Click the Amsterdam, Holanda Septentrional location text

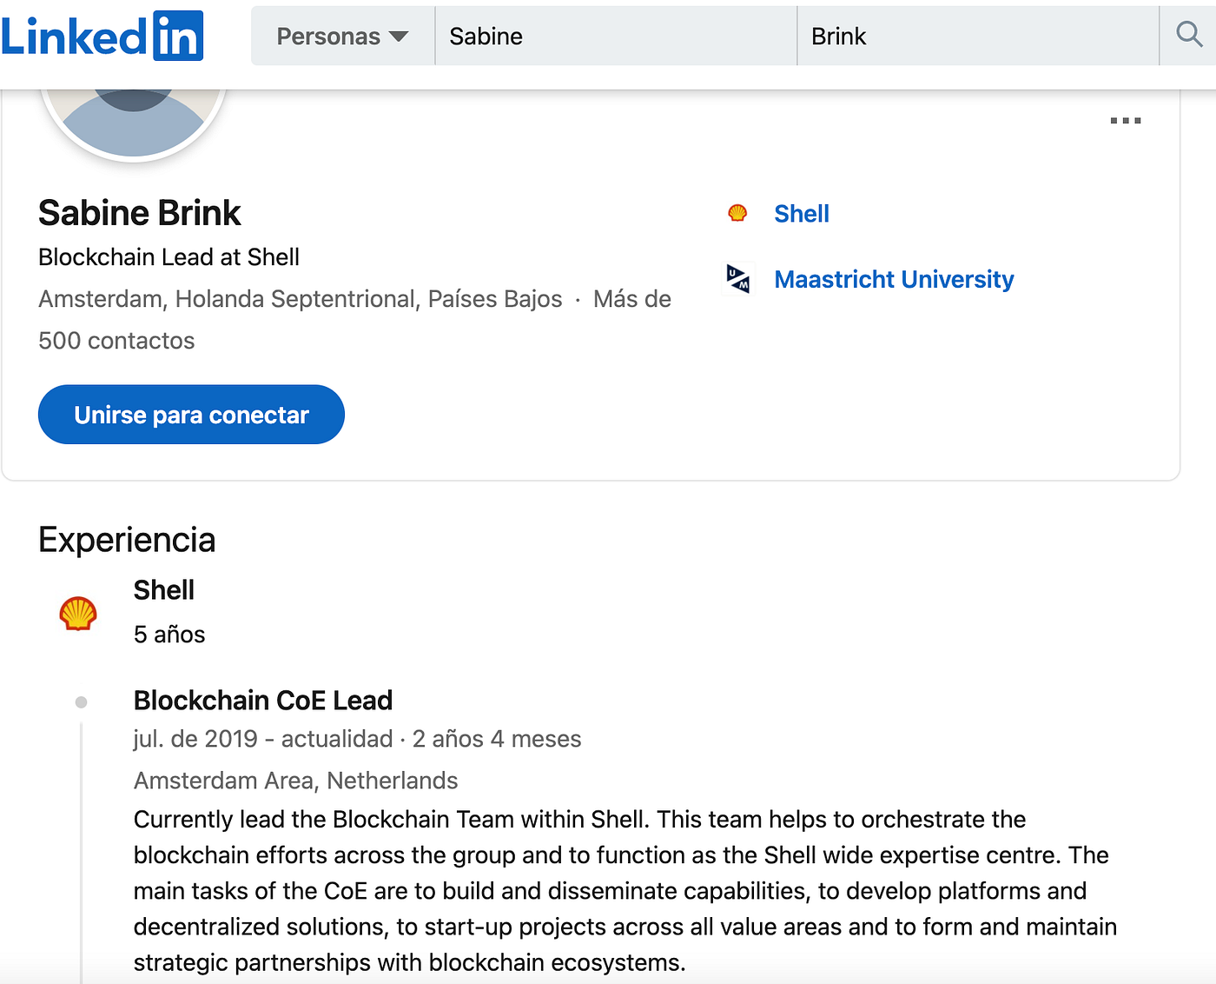click(x=301, y=299)
